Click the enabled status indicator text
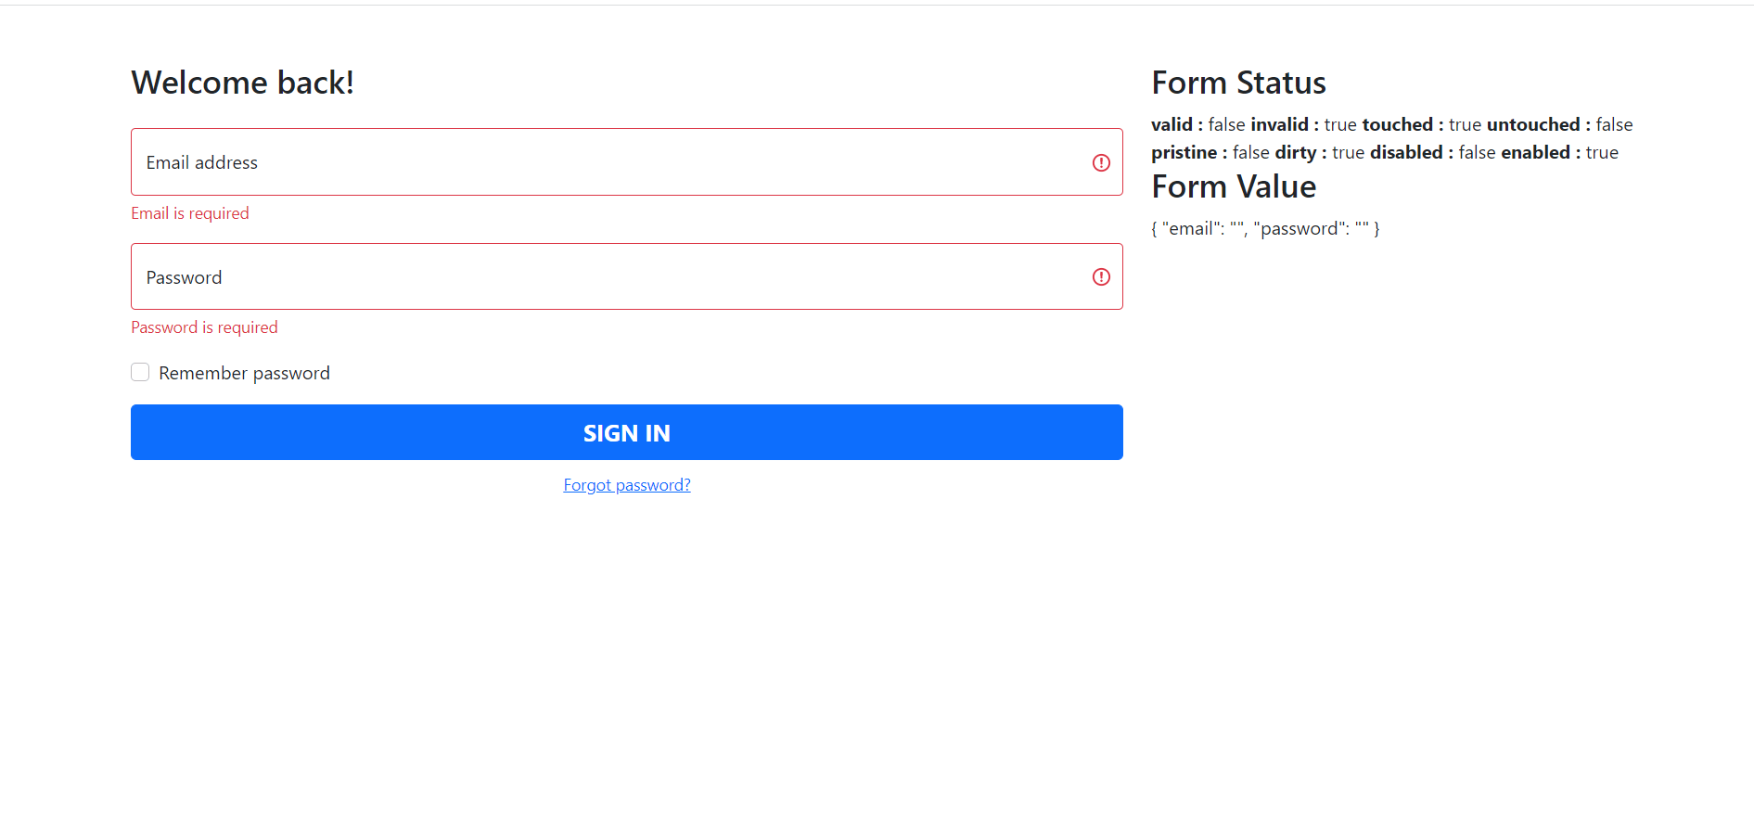This screenshot has width=1754, height=832. click(1536, 152)
